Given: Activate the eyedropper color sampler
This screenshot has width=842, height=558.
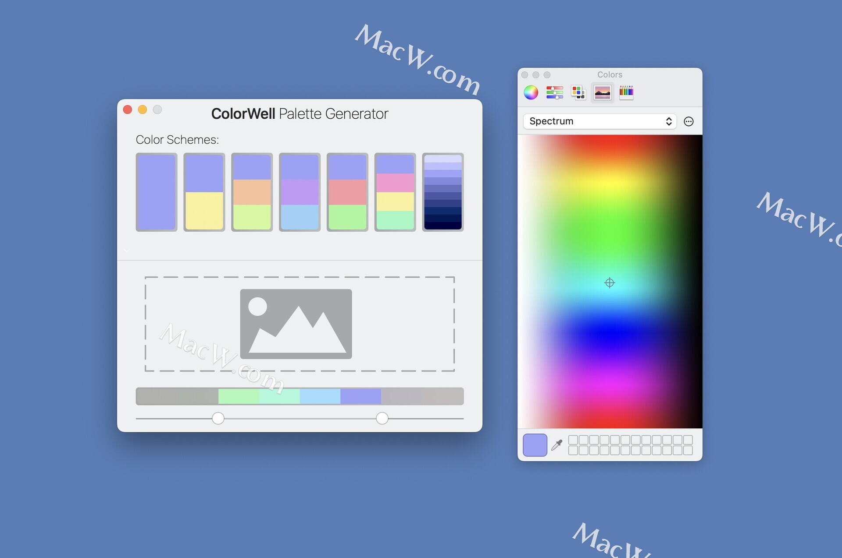Looking at the screenshot, I should pyautogui.click(x=557, y=445).
